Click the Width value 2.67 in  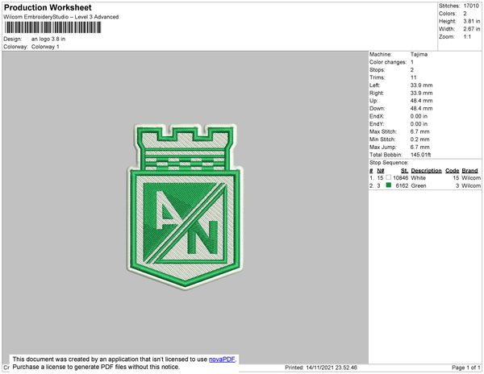point(472,29)
